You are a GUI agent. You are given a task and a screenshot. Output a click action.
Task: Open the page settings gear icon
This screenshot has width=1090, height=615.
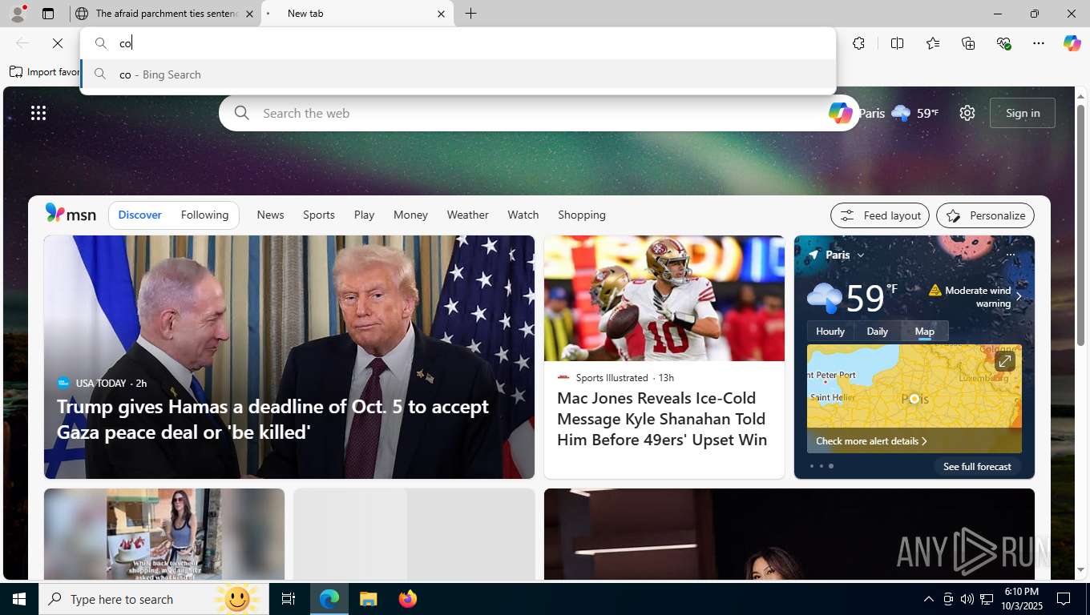click(x=967, y=113)
